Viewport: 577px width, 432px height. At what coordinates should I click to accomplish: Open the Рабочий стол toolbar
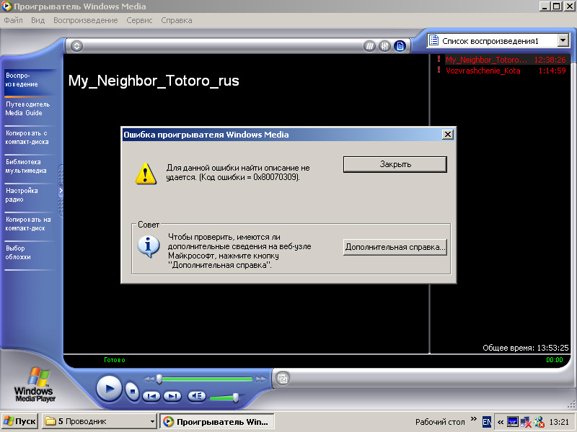[440, 422]
